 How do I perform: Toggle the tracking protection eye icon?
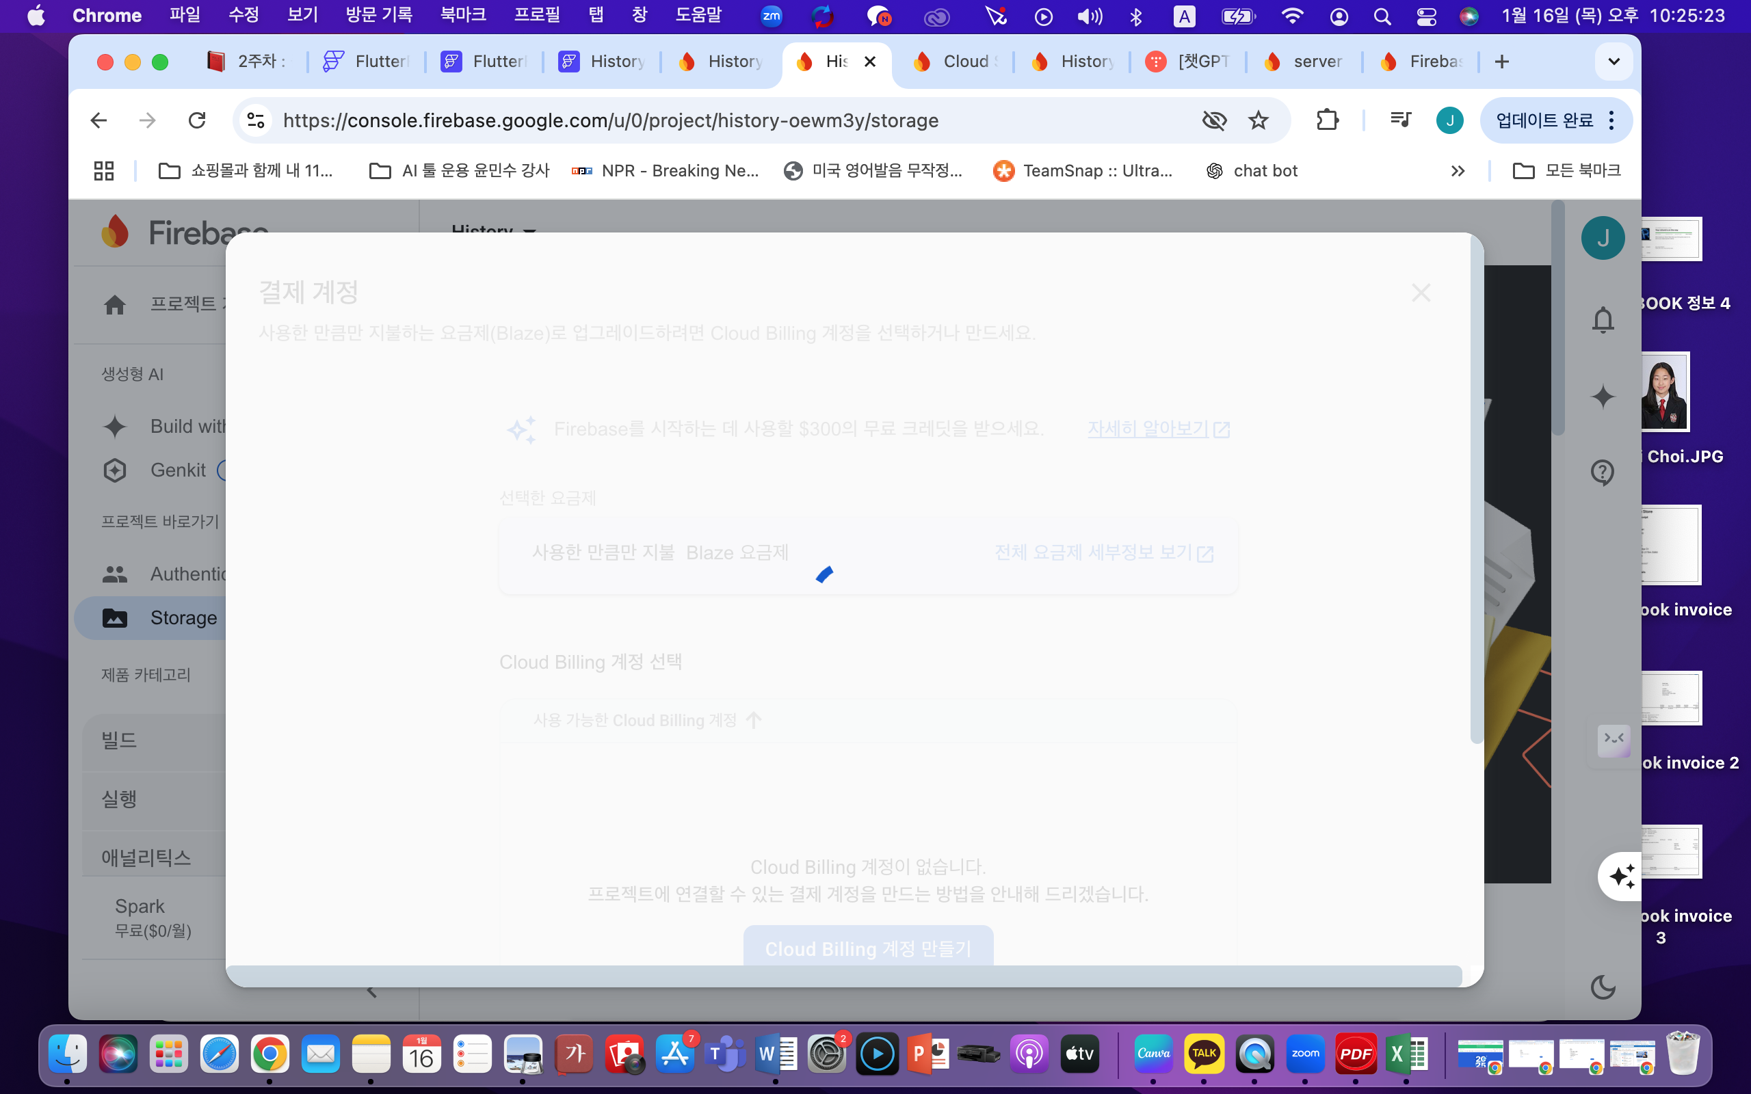(x=1213, y=120)
